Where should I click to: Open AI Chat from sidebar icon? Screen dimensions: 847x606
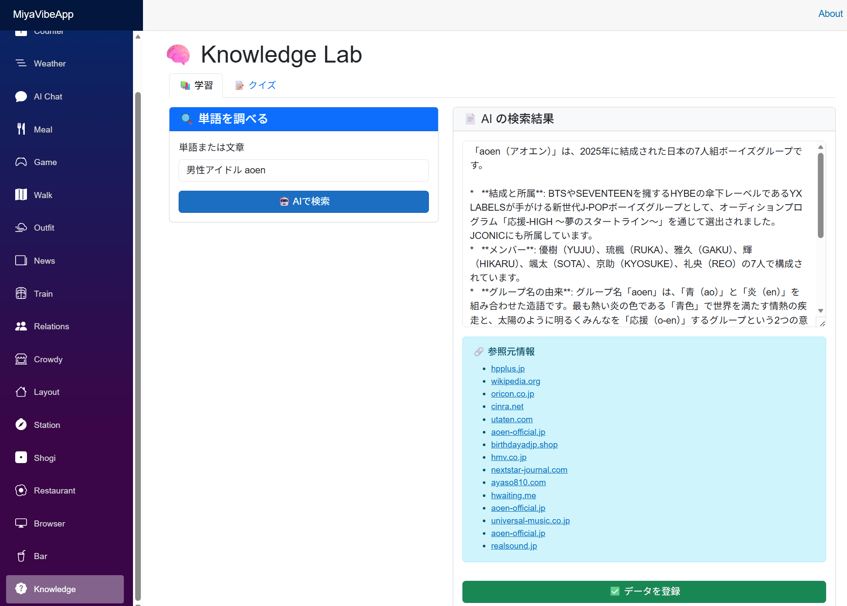pyautogui.click(x=21, y=96)
